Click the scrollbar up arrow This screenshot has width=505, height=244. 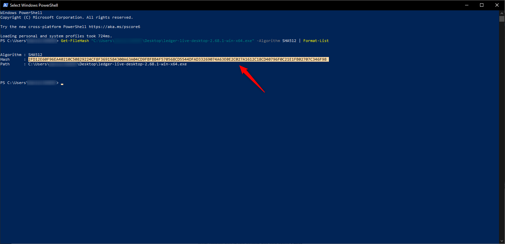click(502, 13)
